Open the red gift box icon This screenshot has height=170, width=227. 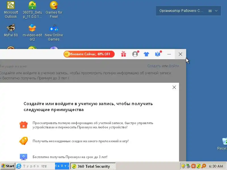click(123, 54)
